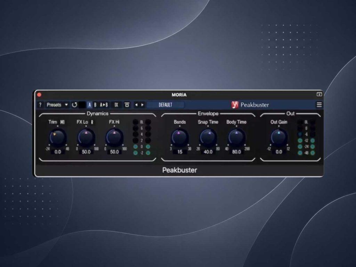The height and width of the screenshot is (267, 356).
Task: Click the Envelope section title
Action: click(208, 114)
